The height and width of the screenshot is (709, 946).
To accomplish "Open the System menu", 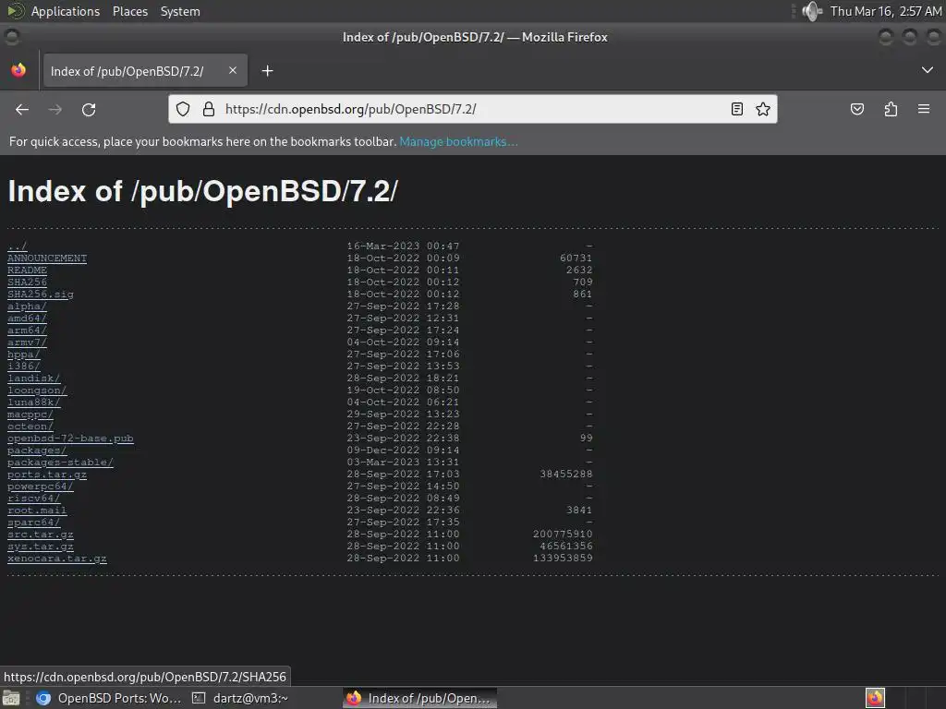I will [180, 11].
